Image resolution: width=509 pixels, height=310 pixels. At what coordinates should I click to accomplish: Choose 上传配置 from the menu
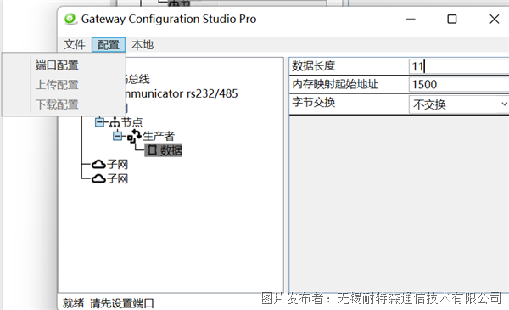[57, 85]
